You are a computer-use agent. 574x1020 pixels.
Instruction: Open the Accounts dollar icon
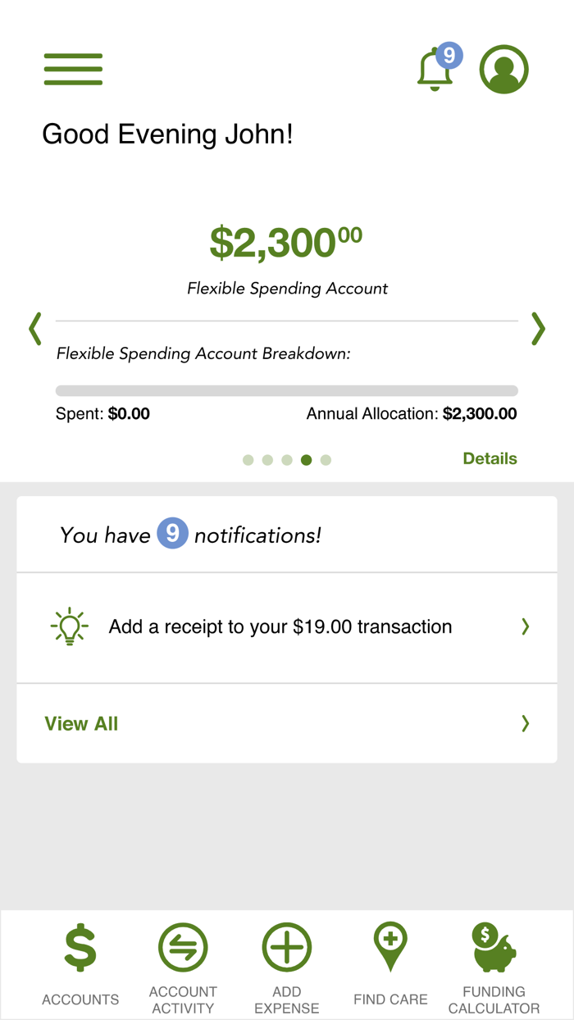click(x=80, y=947)
